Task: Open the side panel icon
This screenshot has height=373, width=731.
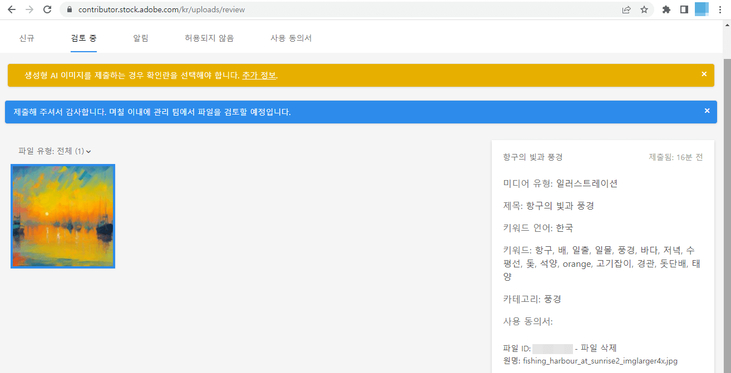Action: pyautogui.click(x=684, y=9)
